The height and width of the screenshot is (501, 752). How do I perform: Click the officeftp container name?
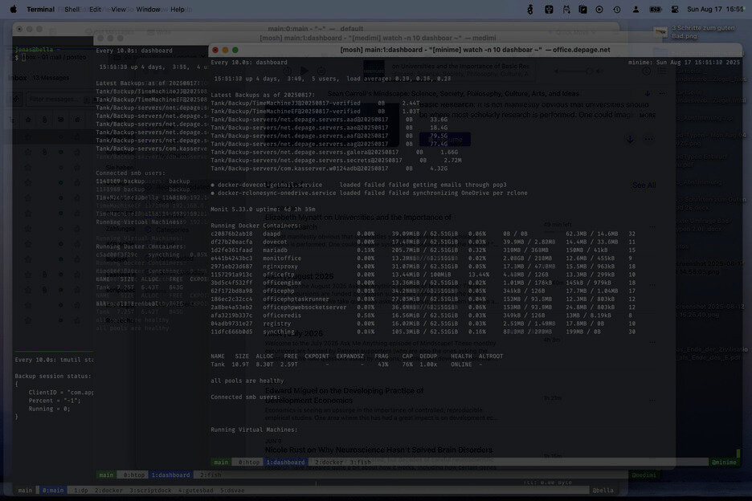coord(280,275)
